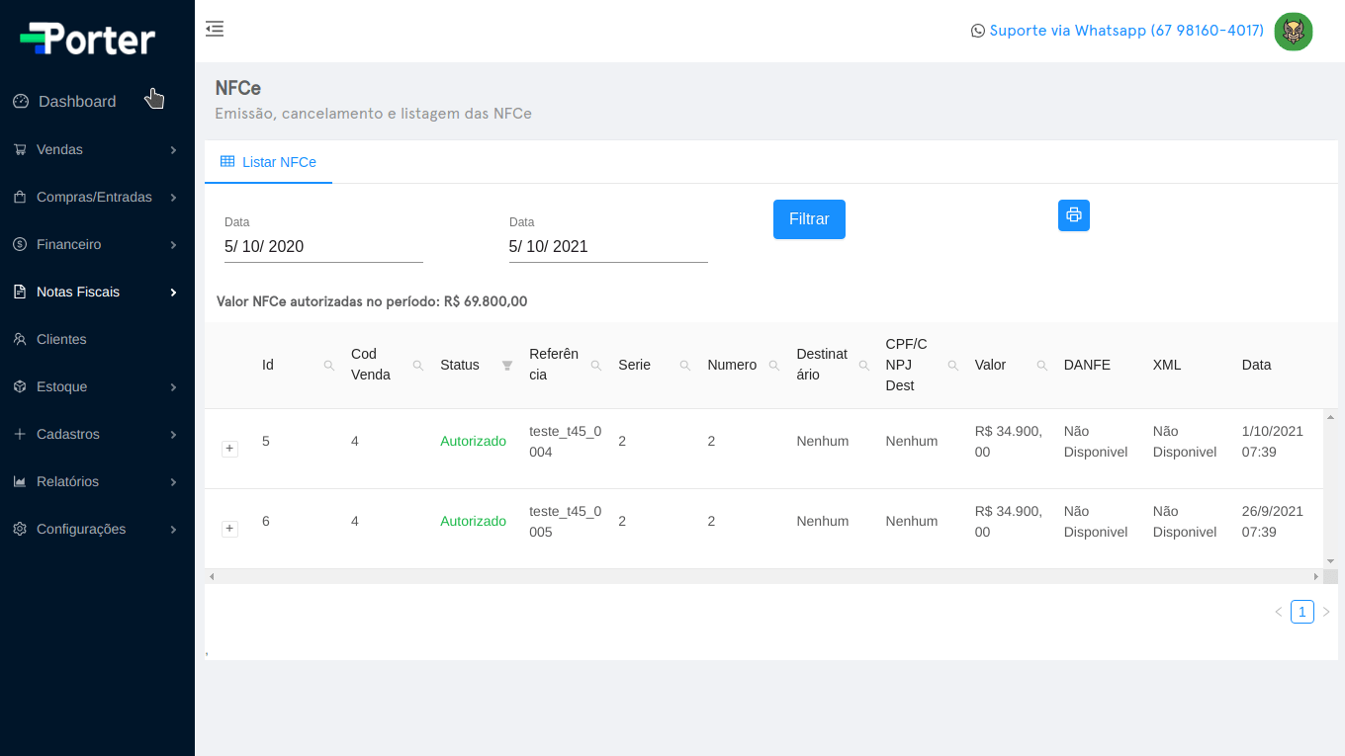
Task: Open the Clientes menu item
Action: 61,340
